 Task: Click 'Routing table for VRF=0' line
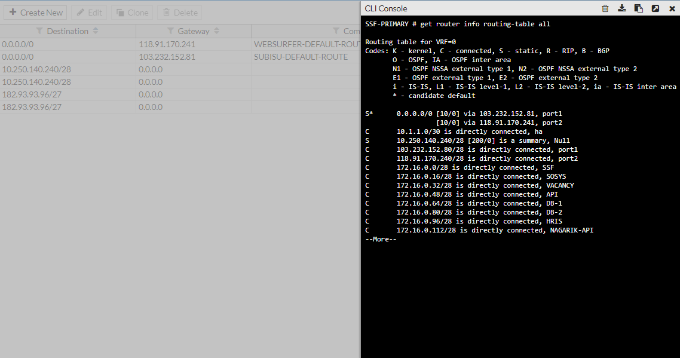tap(411, 42)
